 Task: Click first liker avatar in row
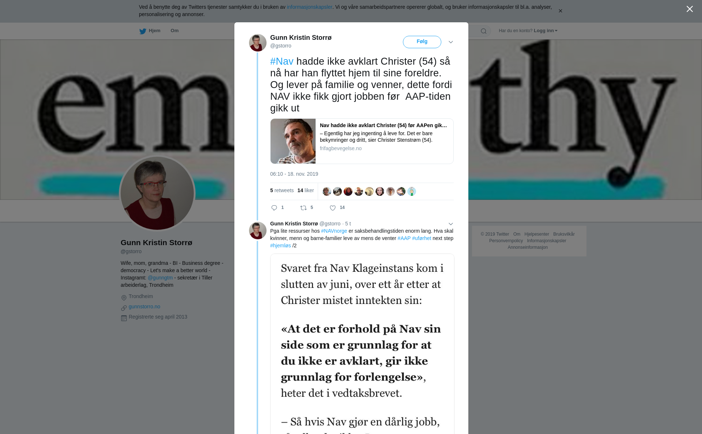tap(327, 191)
